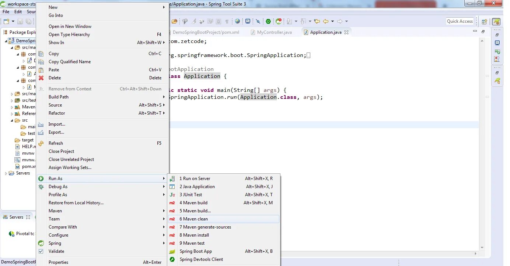The height and width of the screenshot is (266, 510).
Task: Click m2 icon beside Maven test
Action: [172, 243]
